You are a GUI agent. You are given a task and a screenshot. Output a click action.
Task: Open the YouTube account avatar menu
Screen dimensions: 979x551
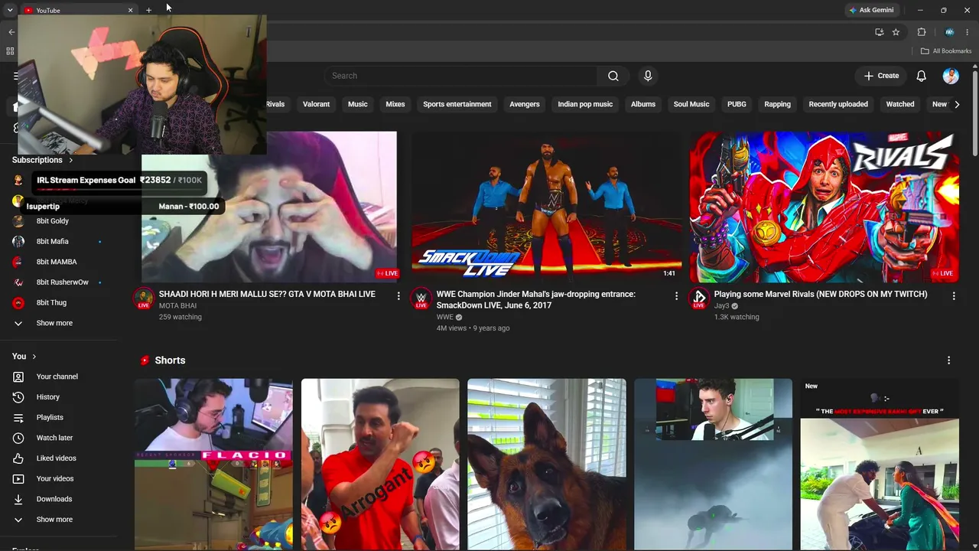[x=951, y=76]
